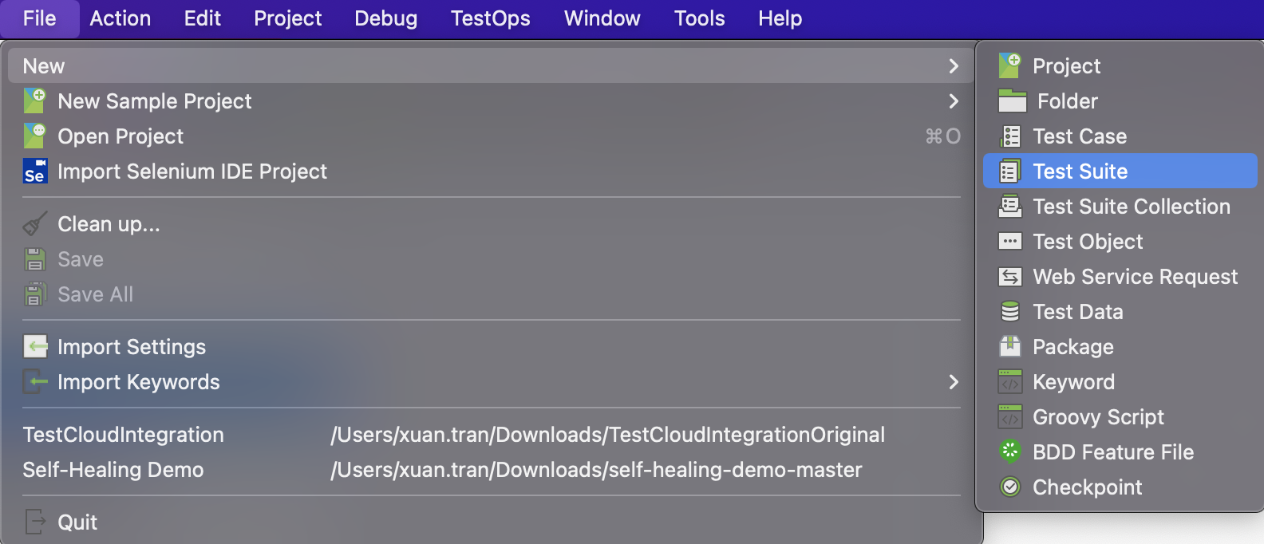
Task: Click the Test Data database icon
Action: coord(1010,312)
